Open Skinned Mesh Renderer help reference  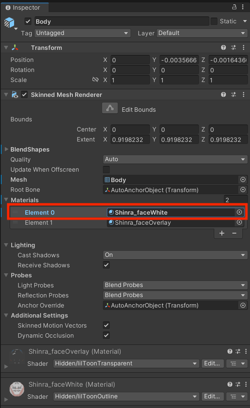[223, 94]
